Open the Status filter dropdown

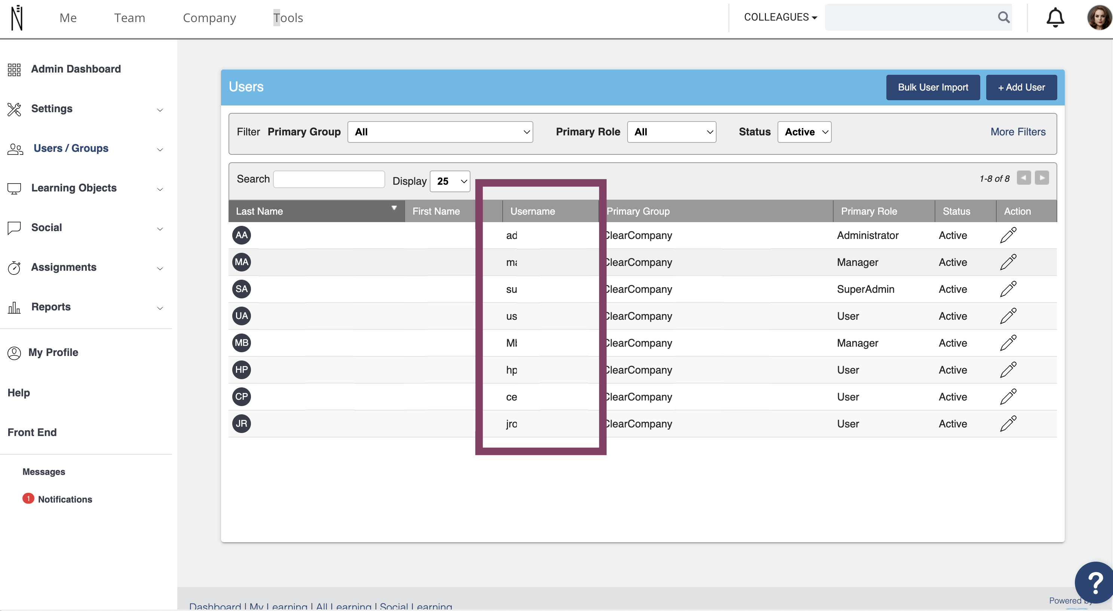[804, 132]
